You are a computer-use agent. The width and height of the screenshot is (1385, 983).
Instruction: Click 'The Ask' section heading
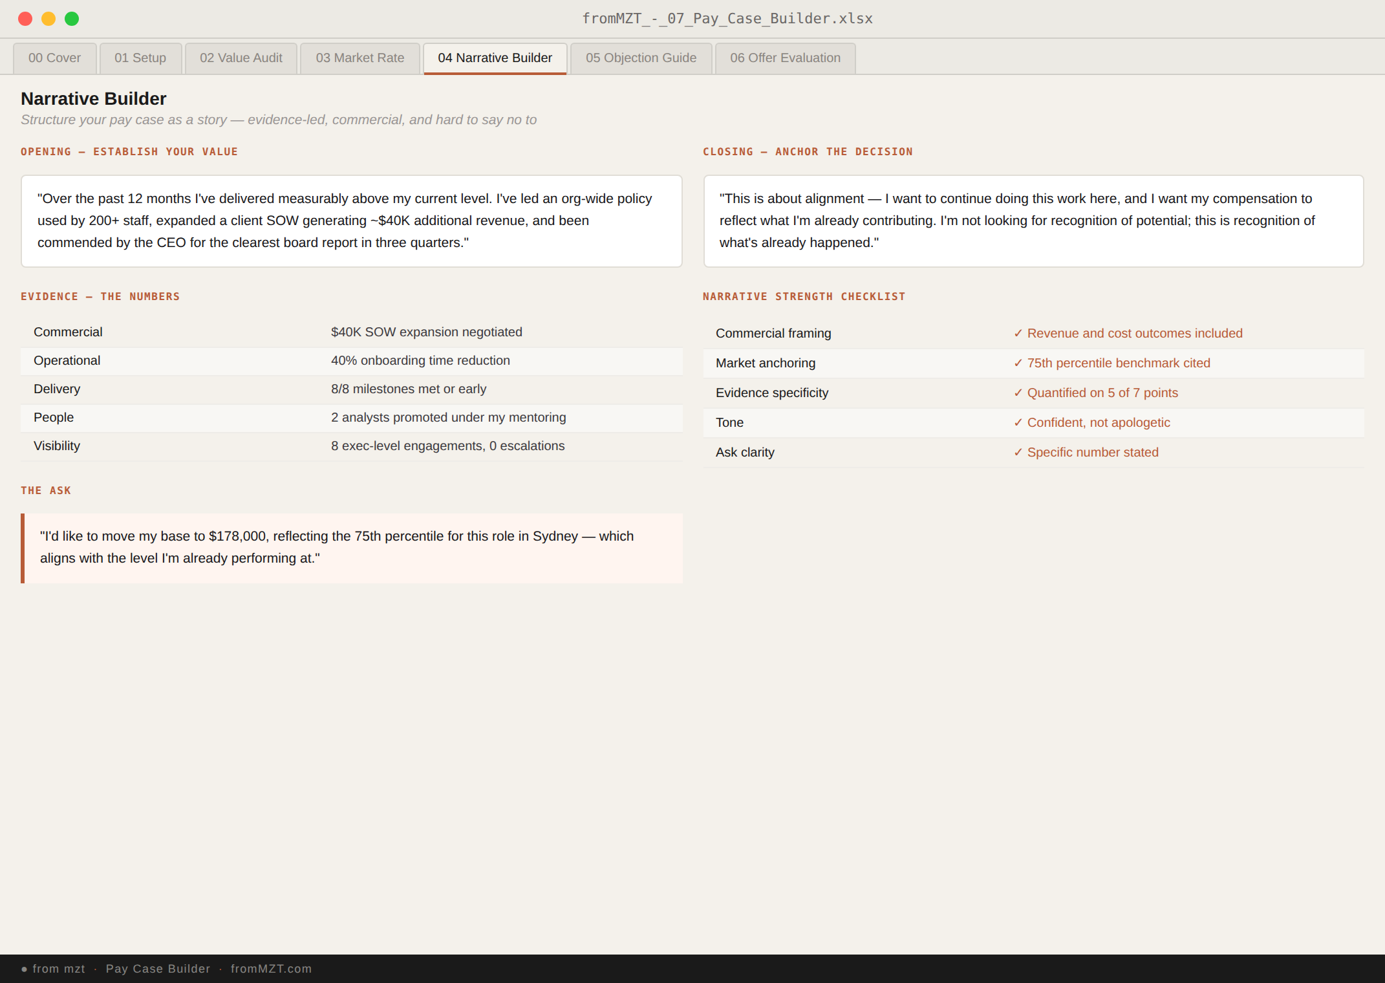click(x=46, y=491)
